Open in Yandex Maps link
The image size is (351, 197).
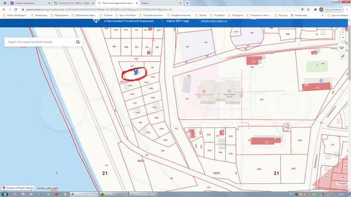(x=18, y=188)
